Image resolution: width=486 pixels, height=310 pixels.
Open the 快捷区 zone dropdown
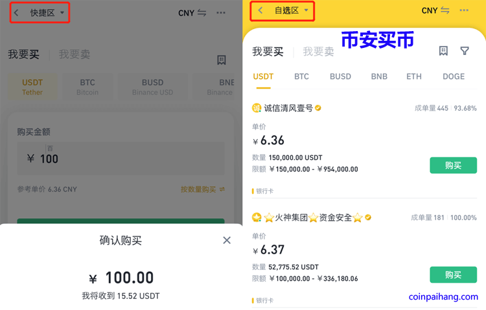(x=47, y=13)
